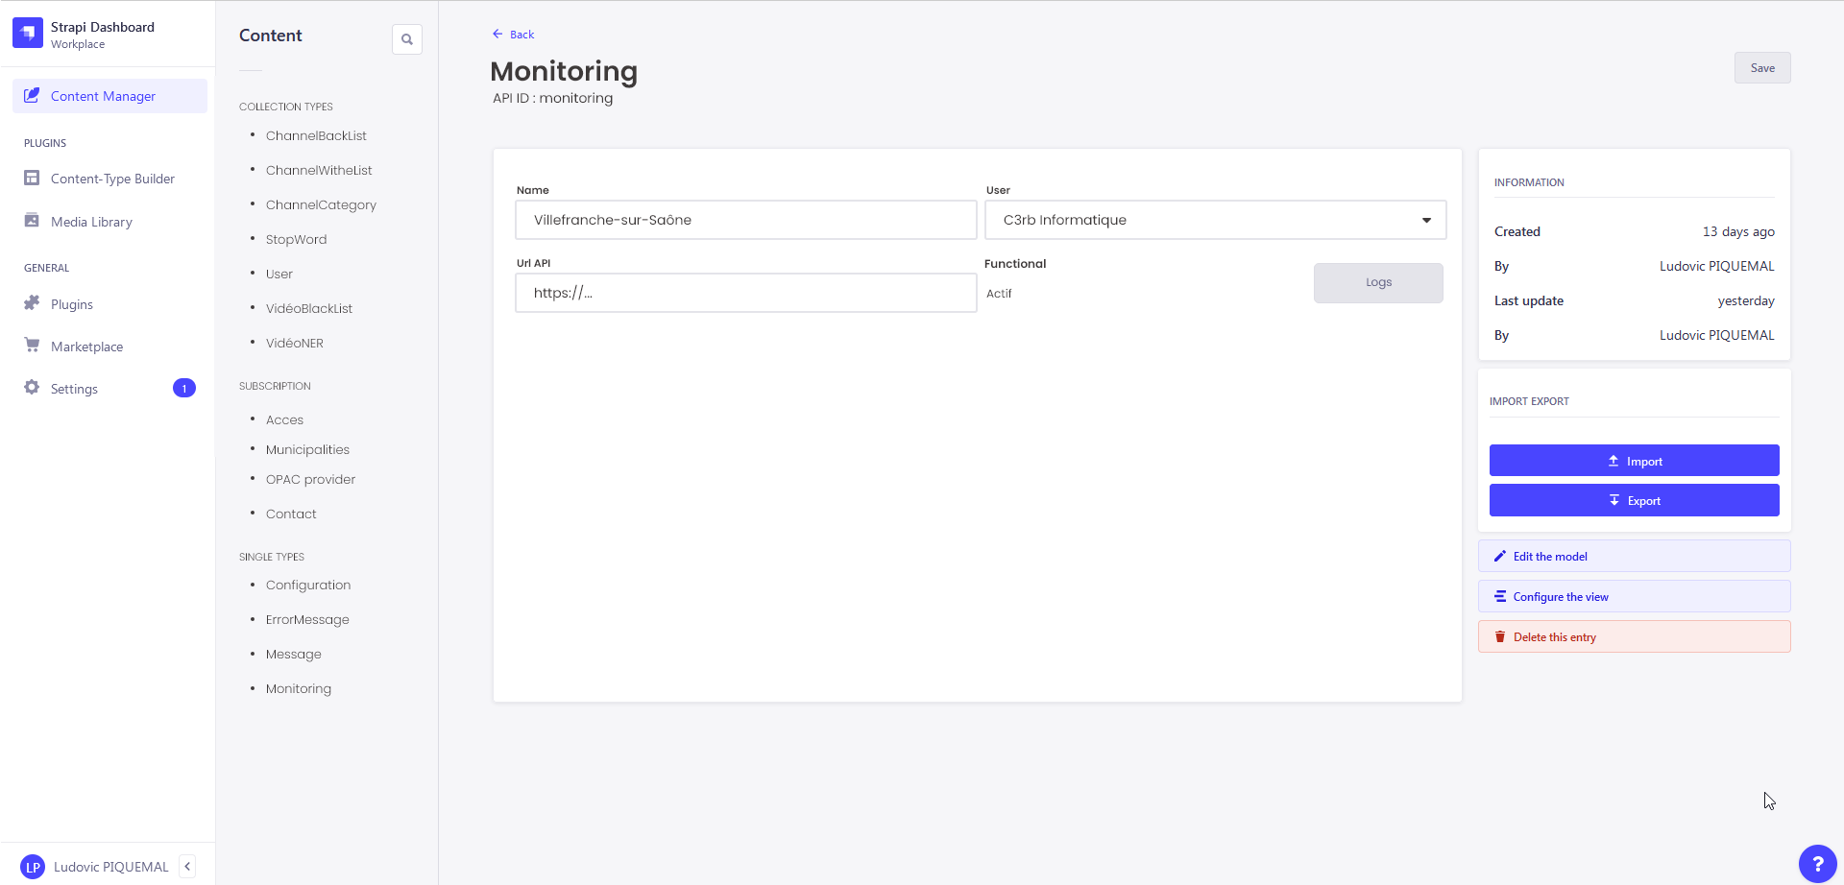
Task: Click the LP user avatar
Action: click(x=33, y=867)
